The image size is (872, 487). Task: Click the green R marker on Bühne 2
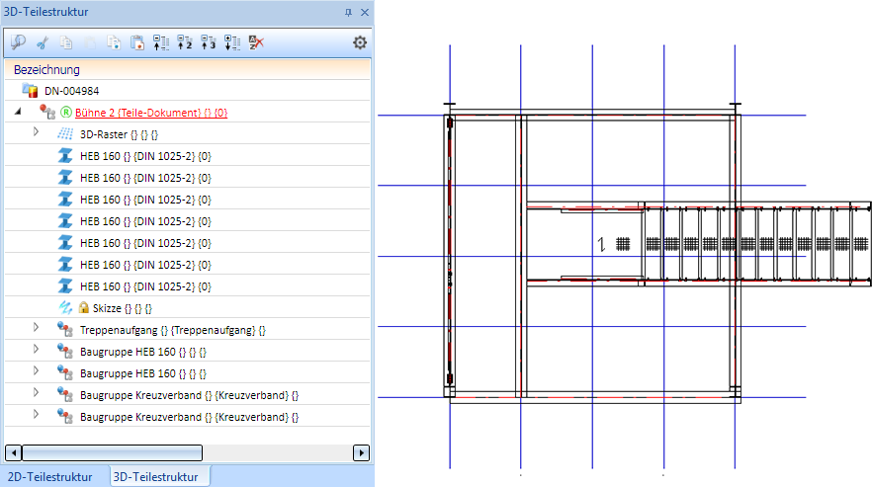tap(66, 113)
